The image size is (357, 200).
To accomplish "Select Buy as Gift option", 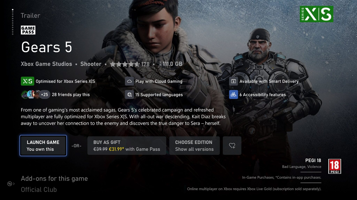I will [127, 145].
